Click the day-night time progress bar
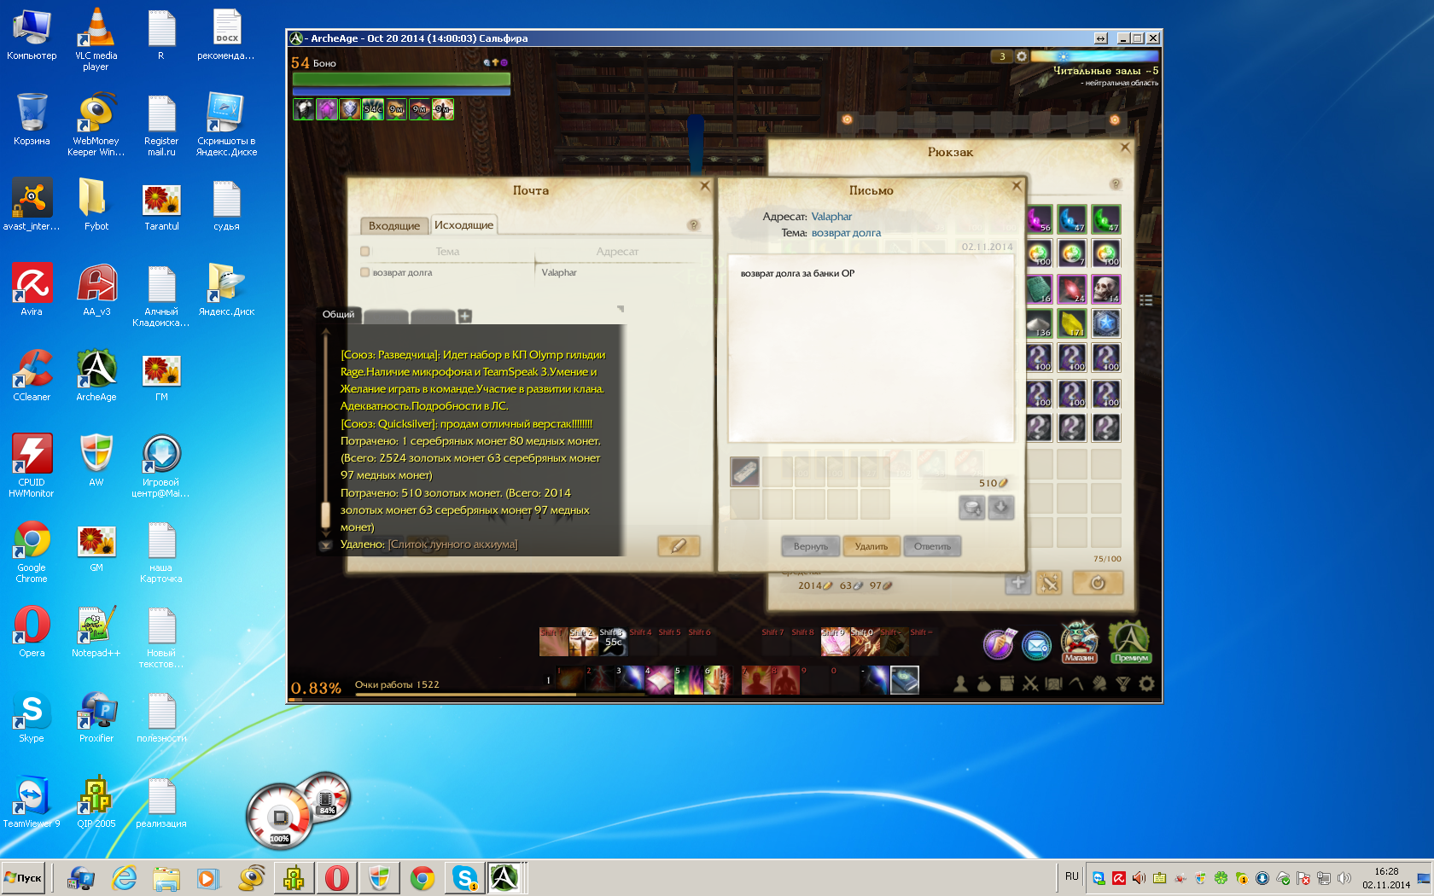 (x=1094, y=56)
